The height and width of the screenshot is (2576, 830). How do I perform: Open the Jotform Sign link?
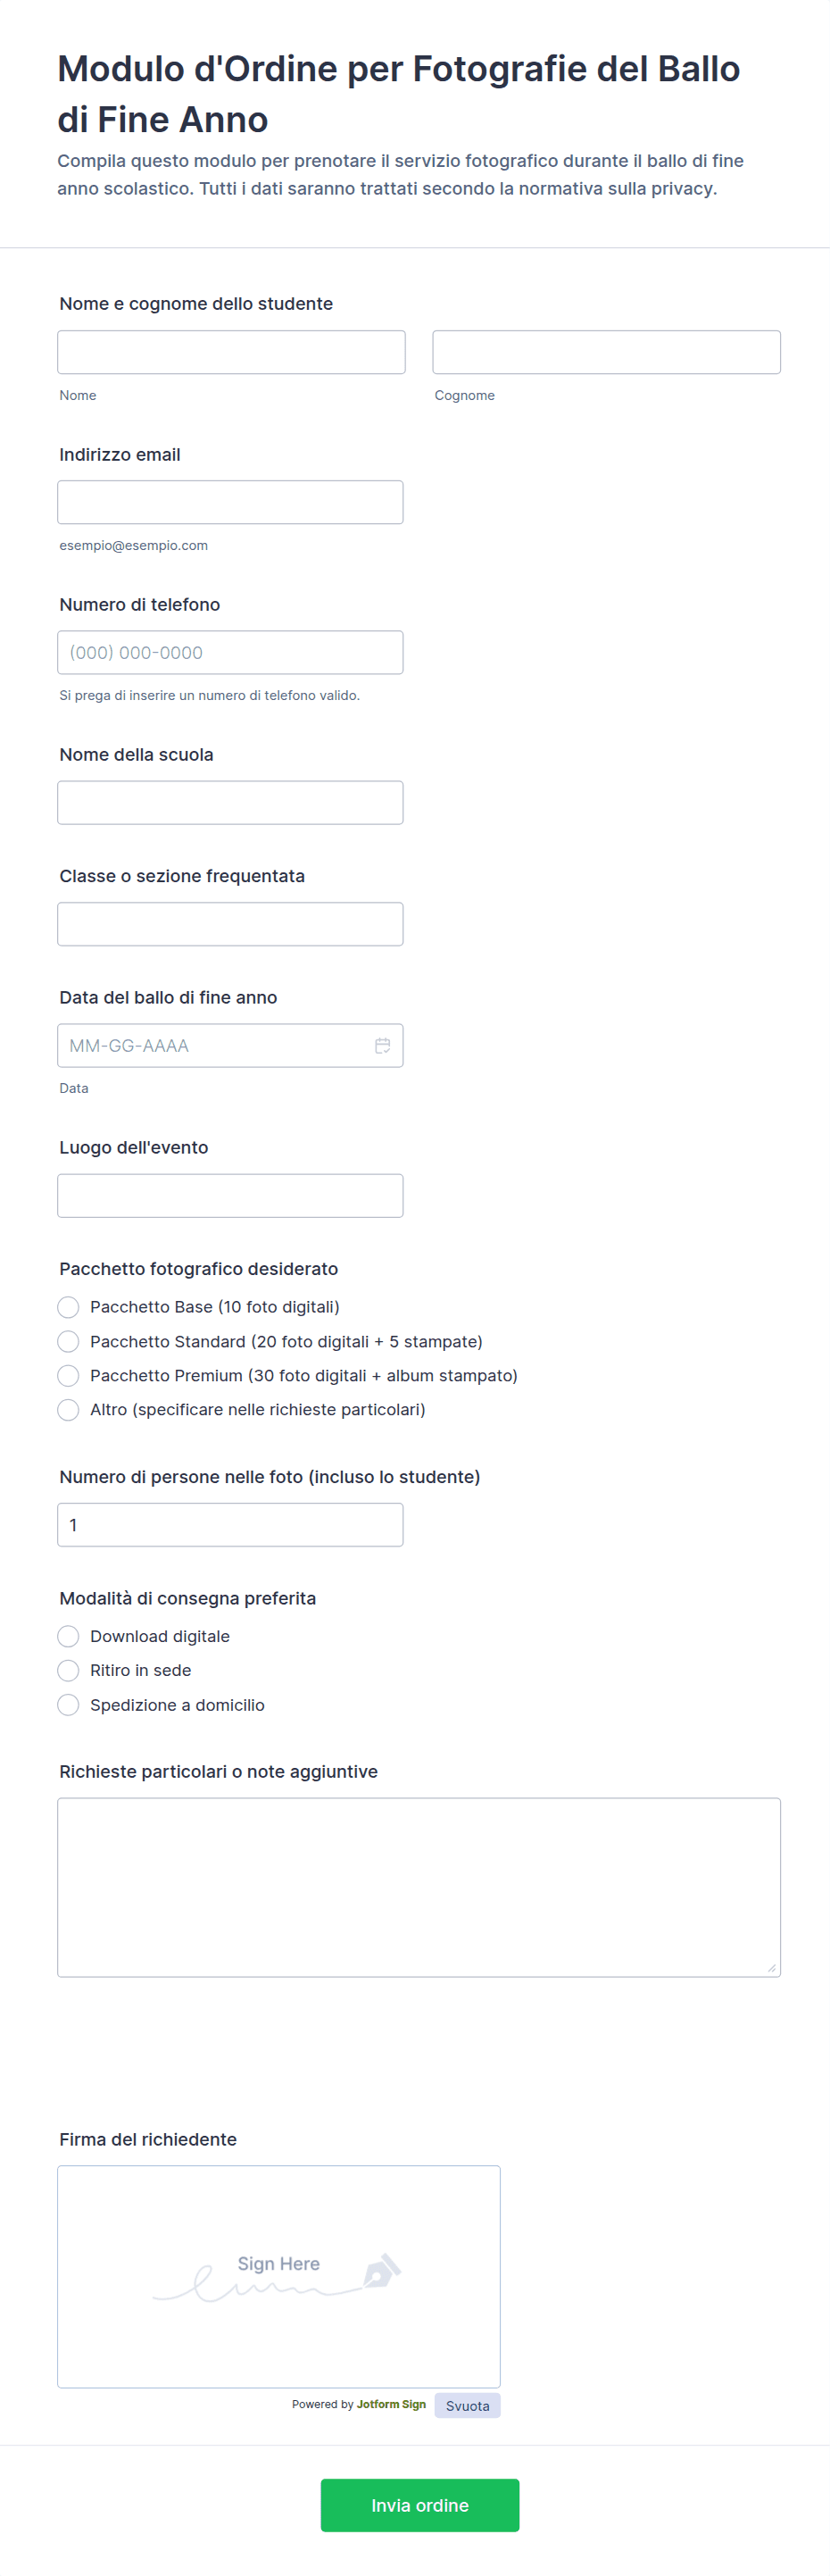391,2404
